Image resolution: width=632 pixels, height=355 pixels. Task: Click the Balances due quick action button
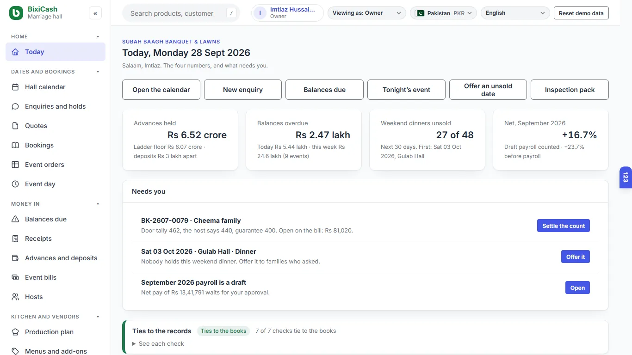coord(324,90)
